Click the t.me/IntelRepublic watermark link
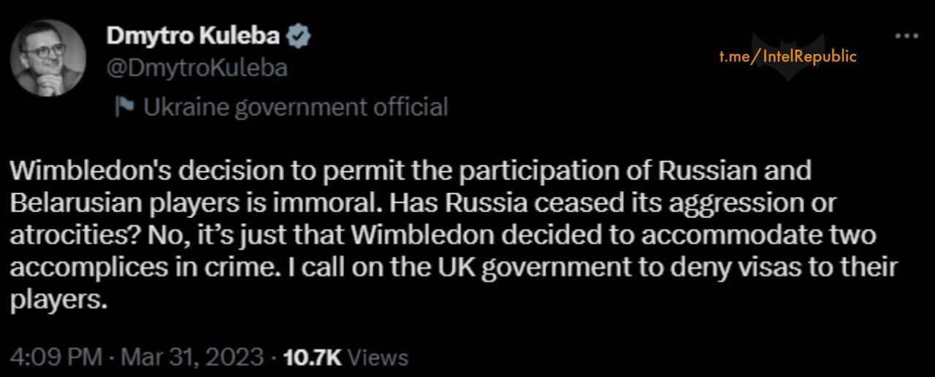 (787, 57)
